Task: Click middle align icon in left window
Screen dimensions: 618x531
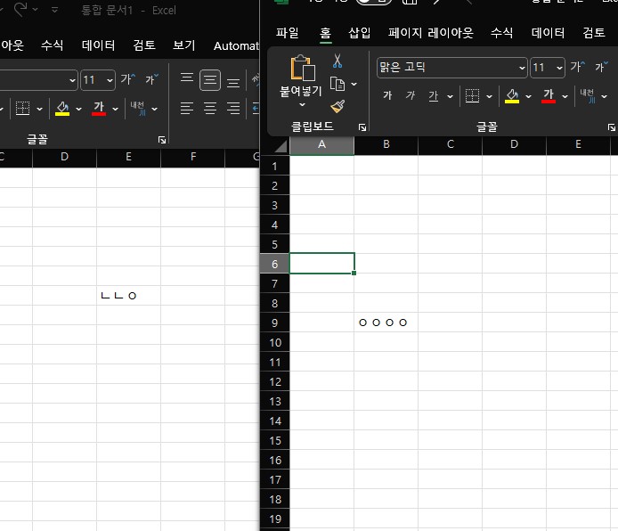Action: [x=210, y=80]
